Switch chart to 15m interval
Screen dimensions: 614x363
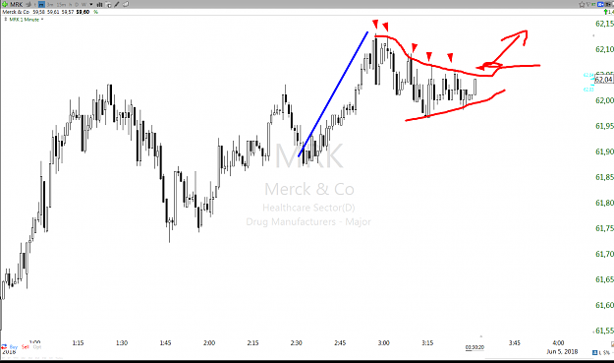click(x=61, y=4)
